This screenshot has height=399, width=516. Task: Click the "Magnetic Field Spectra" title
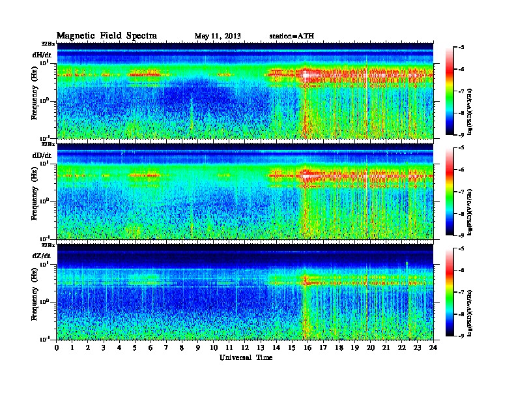click(x=107, y=36)
